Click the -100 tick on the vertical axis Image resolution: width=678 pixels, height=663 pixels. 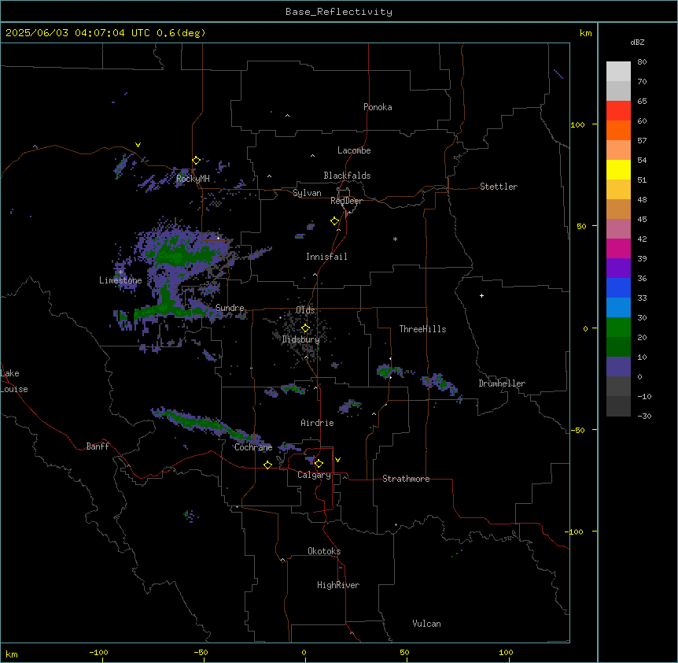click(575, 532)
